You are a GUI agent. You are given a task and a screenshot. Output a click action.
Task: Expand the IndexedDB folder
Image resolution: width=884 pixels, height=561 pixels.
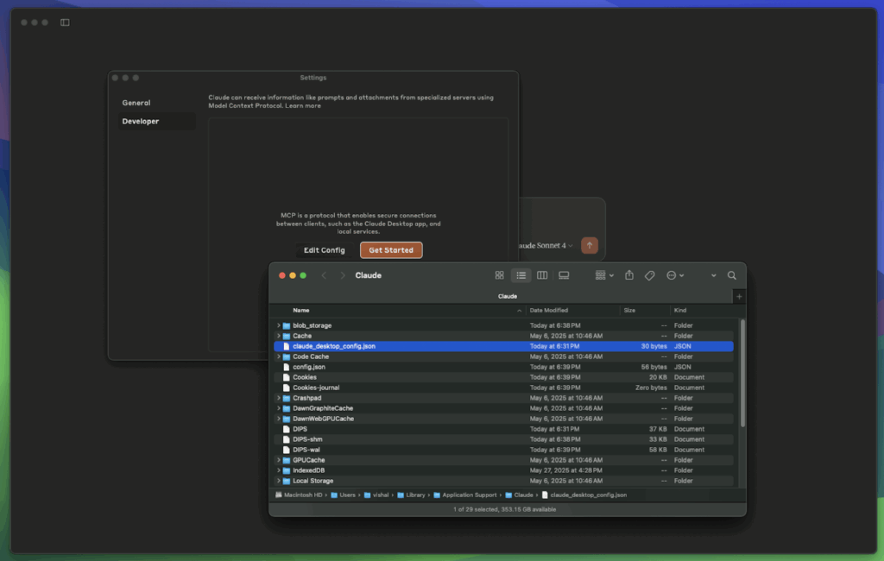[279, 470]
